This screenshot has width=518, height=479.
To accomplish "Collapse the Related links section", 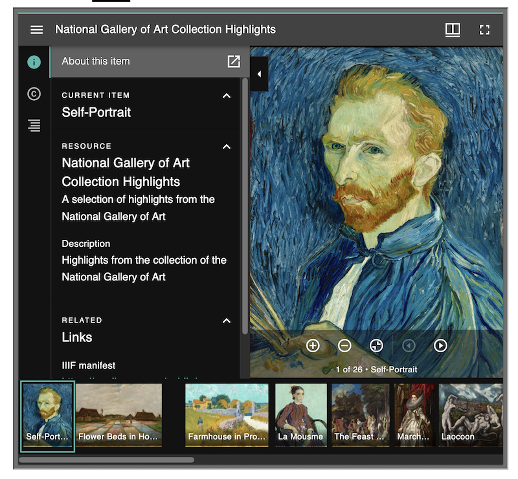I will click(x=226, y=321).
